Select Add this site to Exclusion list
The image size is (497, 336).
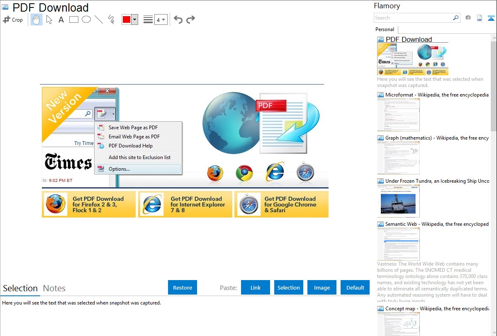[x=138, y=157]
